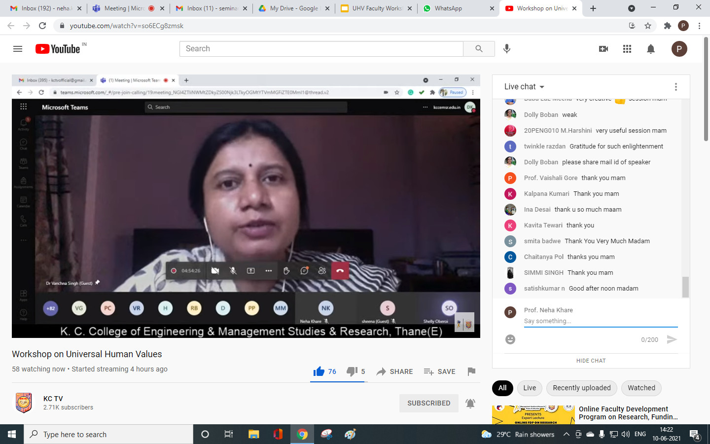Select the Recently uploaded filter chip

pyautogui.click(x=581, y=388)
